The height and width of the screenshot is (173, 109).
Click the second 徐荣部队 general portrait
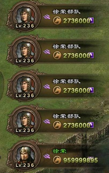point(25,51)
